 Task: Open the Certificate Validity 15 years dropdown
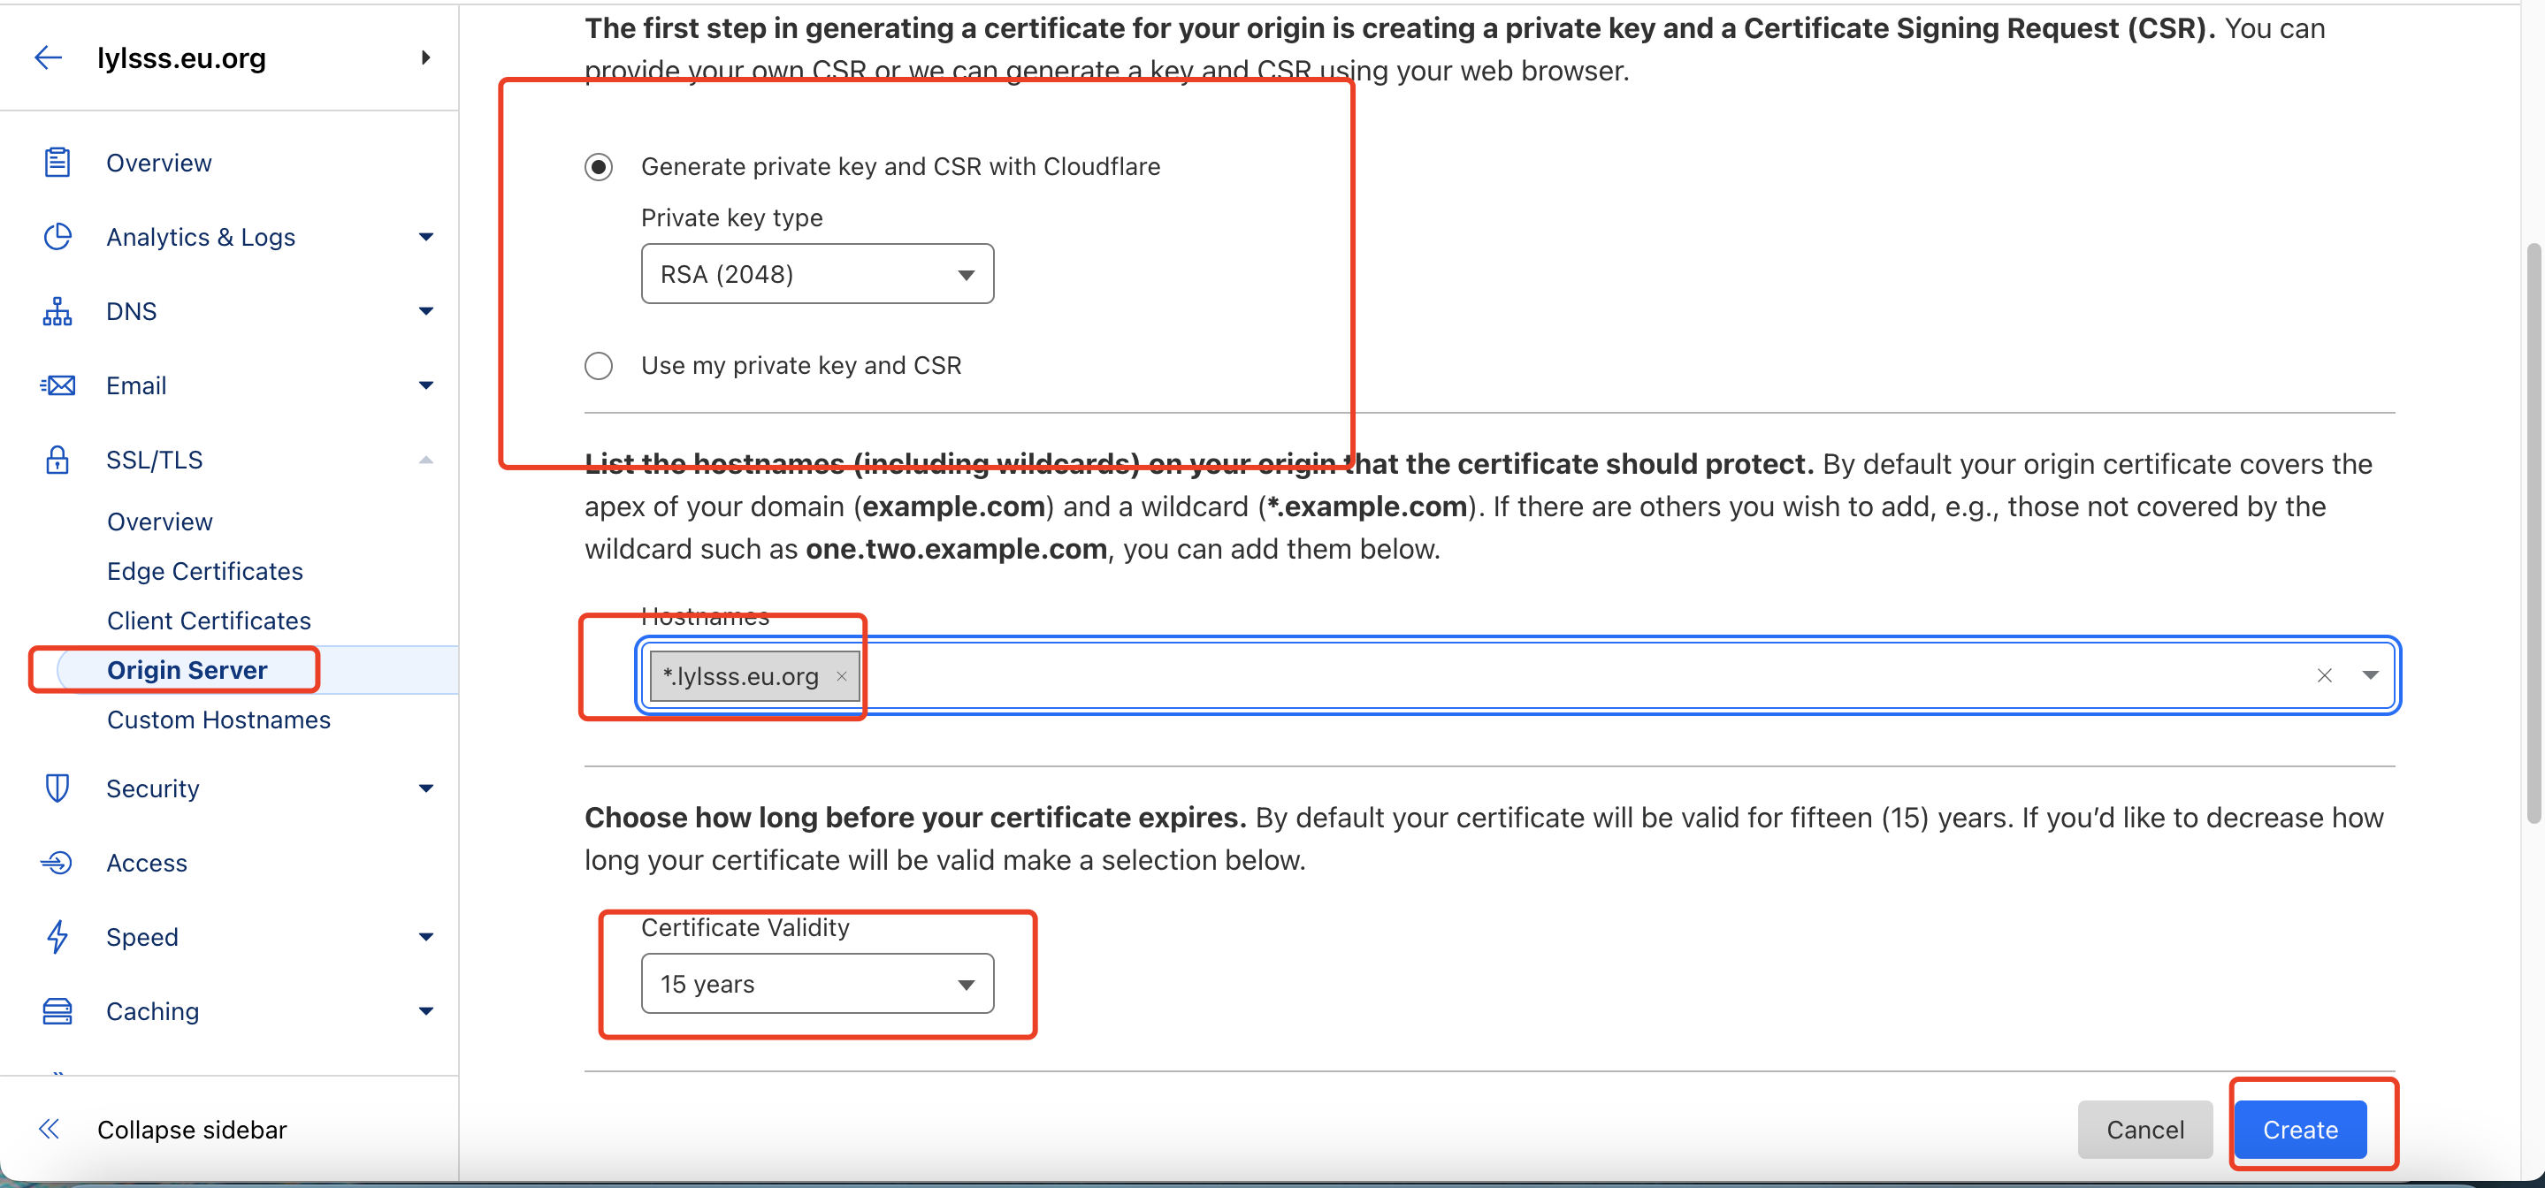click(817, 984)
